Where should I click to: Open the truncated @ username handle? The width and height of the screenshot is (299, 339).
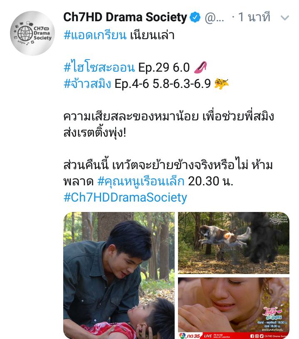click(214, 17)
